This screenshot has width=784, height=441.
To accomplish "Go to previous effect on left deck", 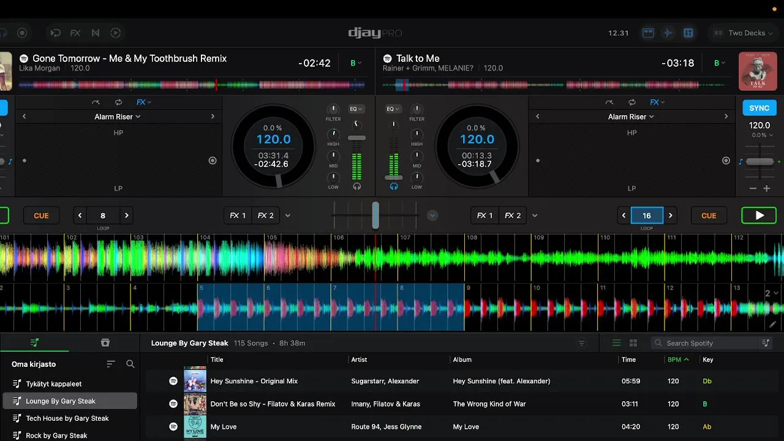I will tap(24, 116).
